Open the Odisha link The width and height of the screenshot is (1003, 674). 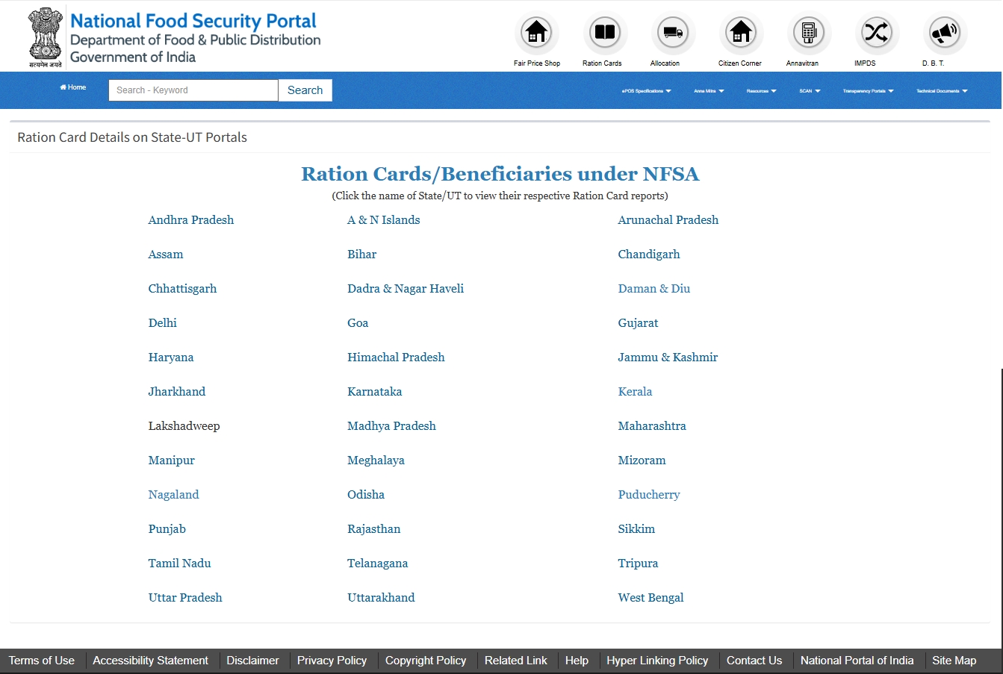click(366, 495)
